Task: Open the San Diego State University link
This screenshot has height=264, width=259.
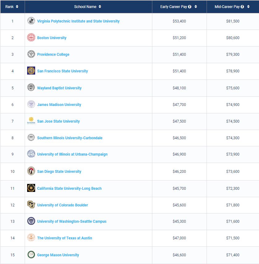Action: coord(59,172)
